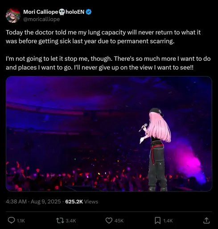
Task: Click the 45K likes count
Action: [119, 221]
